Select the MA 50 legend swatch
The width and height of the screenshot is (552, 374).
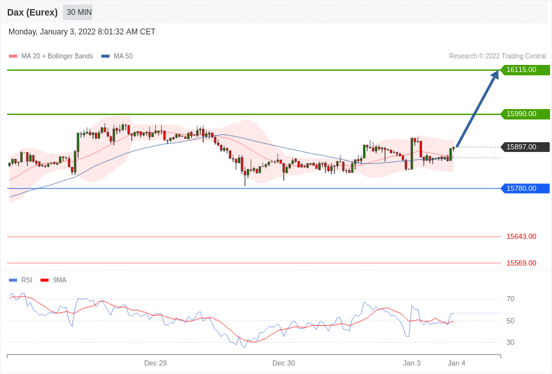click(105, 56)
